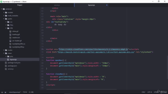The width and height of the screenshot is (168, 94).
Task: Click the loading.gif image file icon
Action: pyautogui.click(x=10, y=34)
